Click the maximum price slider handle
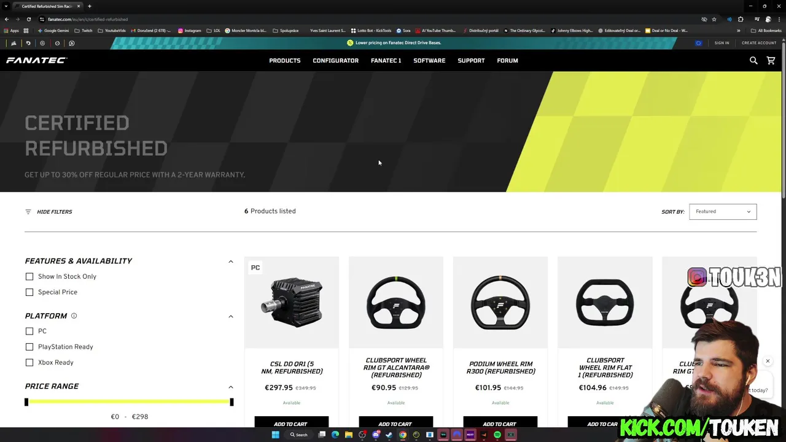The width and height of the screenshot is (786, 442). 232,402
